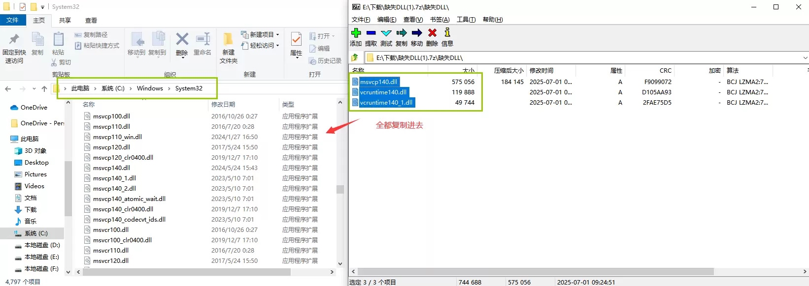Click the 7-Zip 复制 (Copy) arrow icon
The height and width of the screenshot is (286, 809).
tap(402, 33)
